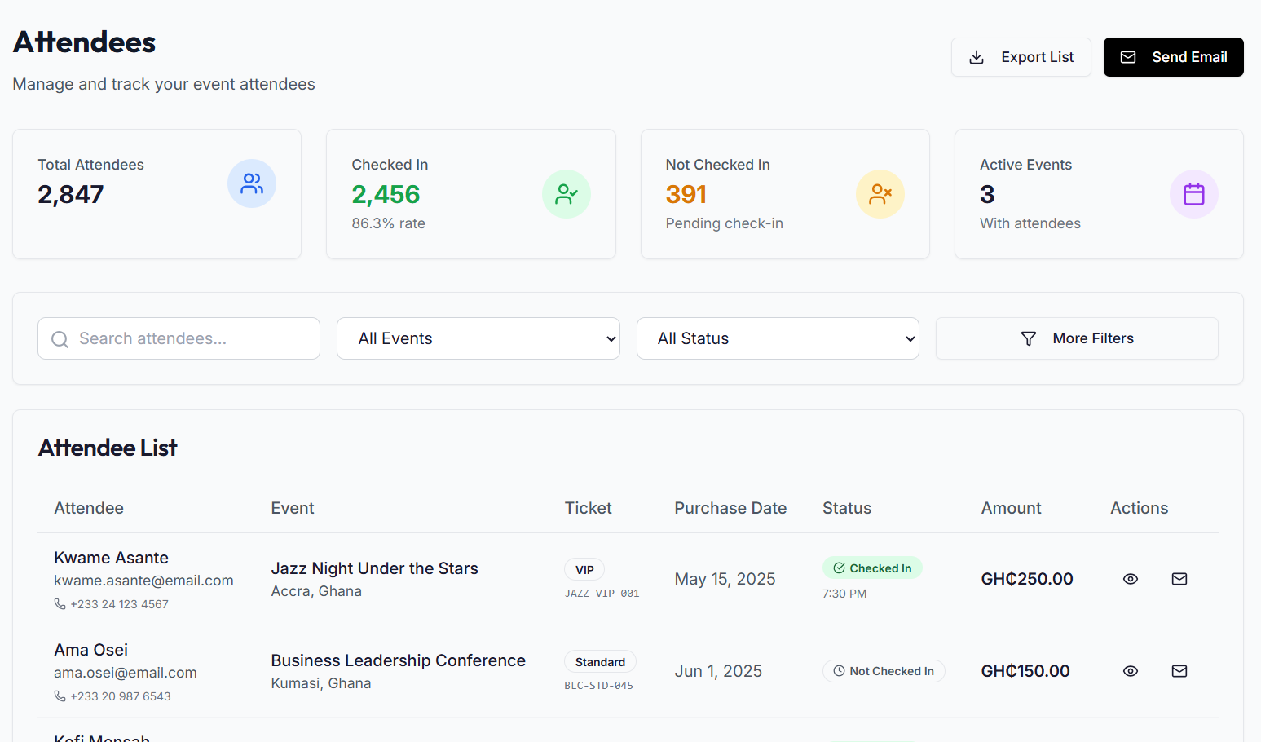Email Kwame Asante using envelope icon
1261x742 pixels.
coord(1179,579)
